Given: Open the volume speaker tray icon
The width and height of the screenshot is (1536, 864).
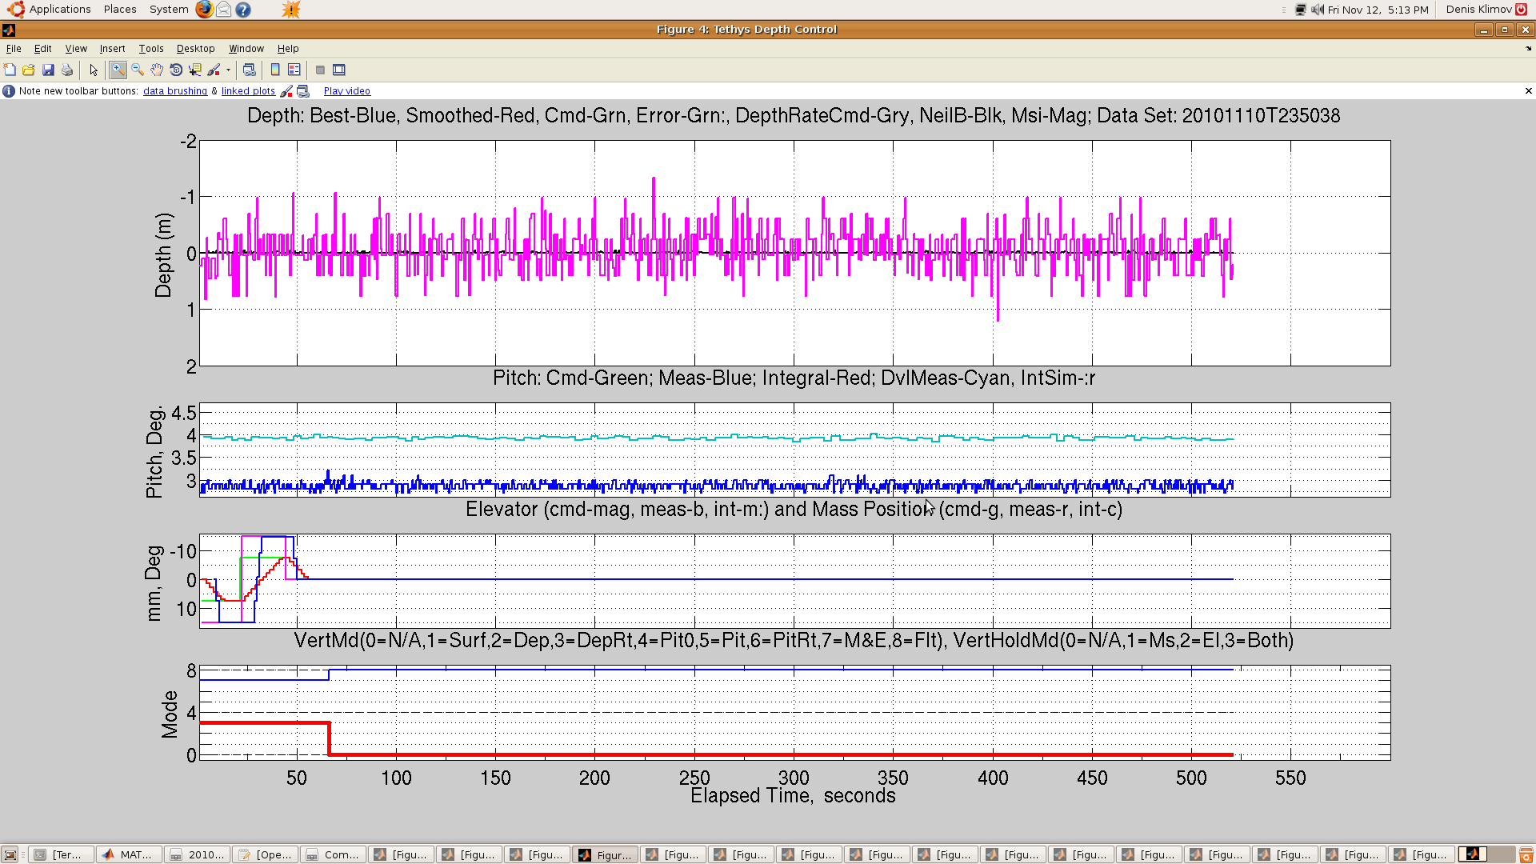Looking at the screenshot, I should click(1318, 10).
